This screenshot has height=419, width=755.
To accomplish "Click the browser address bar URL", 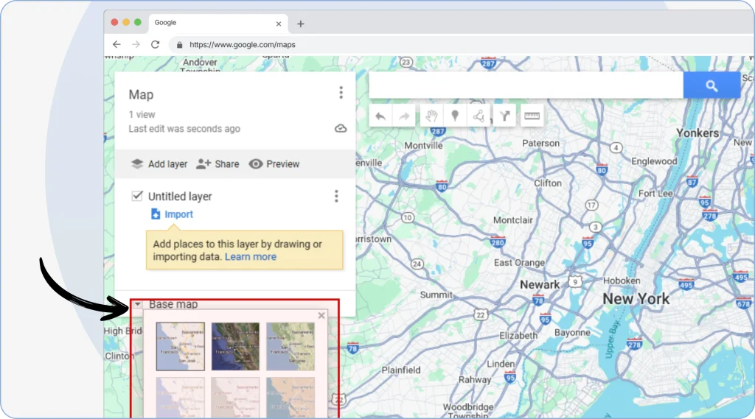I will pyautogui.click(x=242, y=45).
